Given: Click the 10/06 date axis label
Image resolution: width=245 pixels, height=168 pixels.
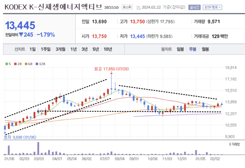Looking at the screenshot, I should pos(153,159).
